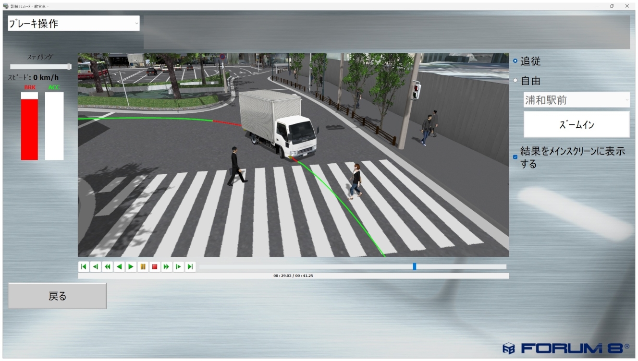Click the fast rewind double-arrow button
This screenshot has height=361, width=638.
(x=108, y=267)
